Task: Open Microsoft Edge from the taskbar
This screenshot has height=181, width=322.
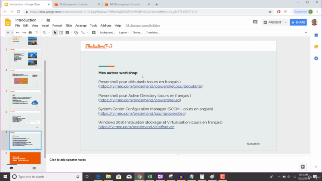Action: (x=98, y=176)
